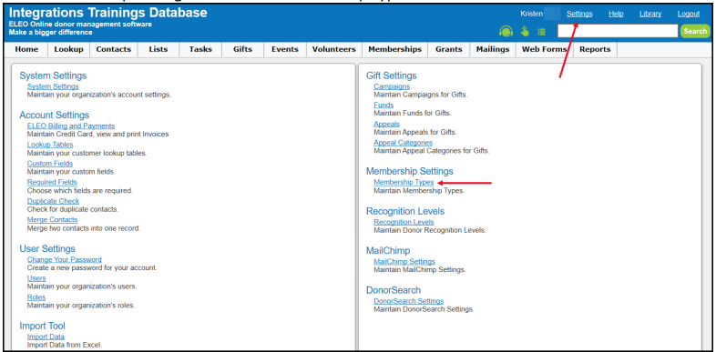Open the Contacts tab

pos(114,49)
